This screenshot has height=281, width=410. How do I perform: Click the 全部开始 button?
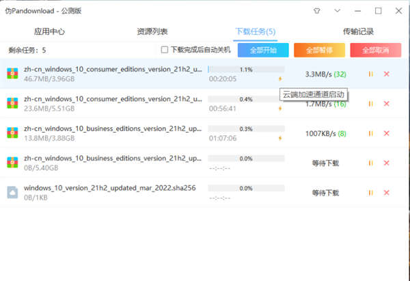pyautogui.click(x=263, y=50)
